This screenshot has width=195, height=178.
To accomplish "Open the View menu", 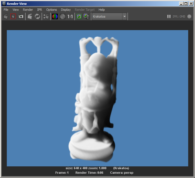I will pyautogui.click(x=16, y=10).
